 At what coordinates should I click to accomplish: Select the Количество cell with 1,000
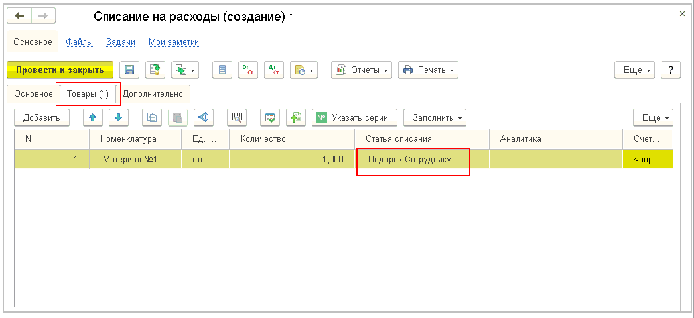(x=291, y=160)
